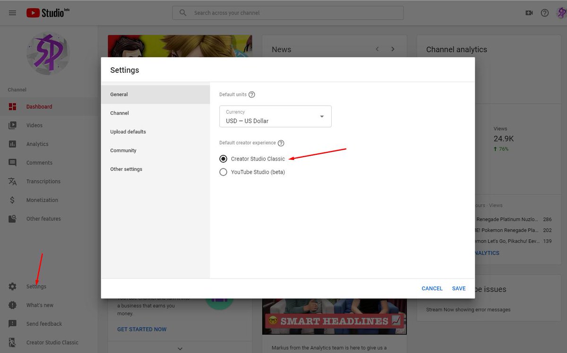Open the account avatar at top right

tap(561, 13)
